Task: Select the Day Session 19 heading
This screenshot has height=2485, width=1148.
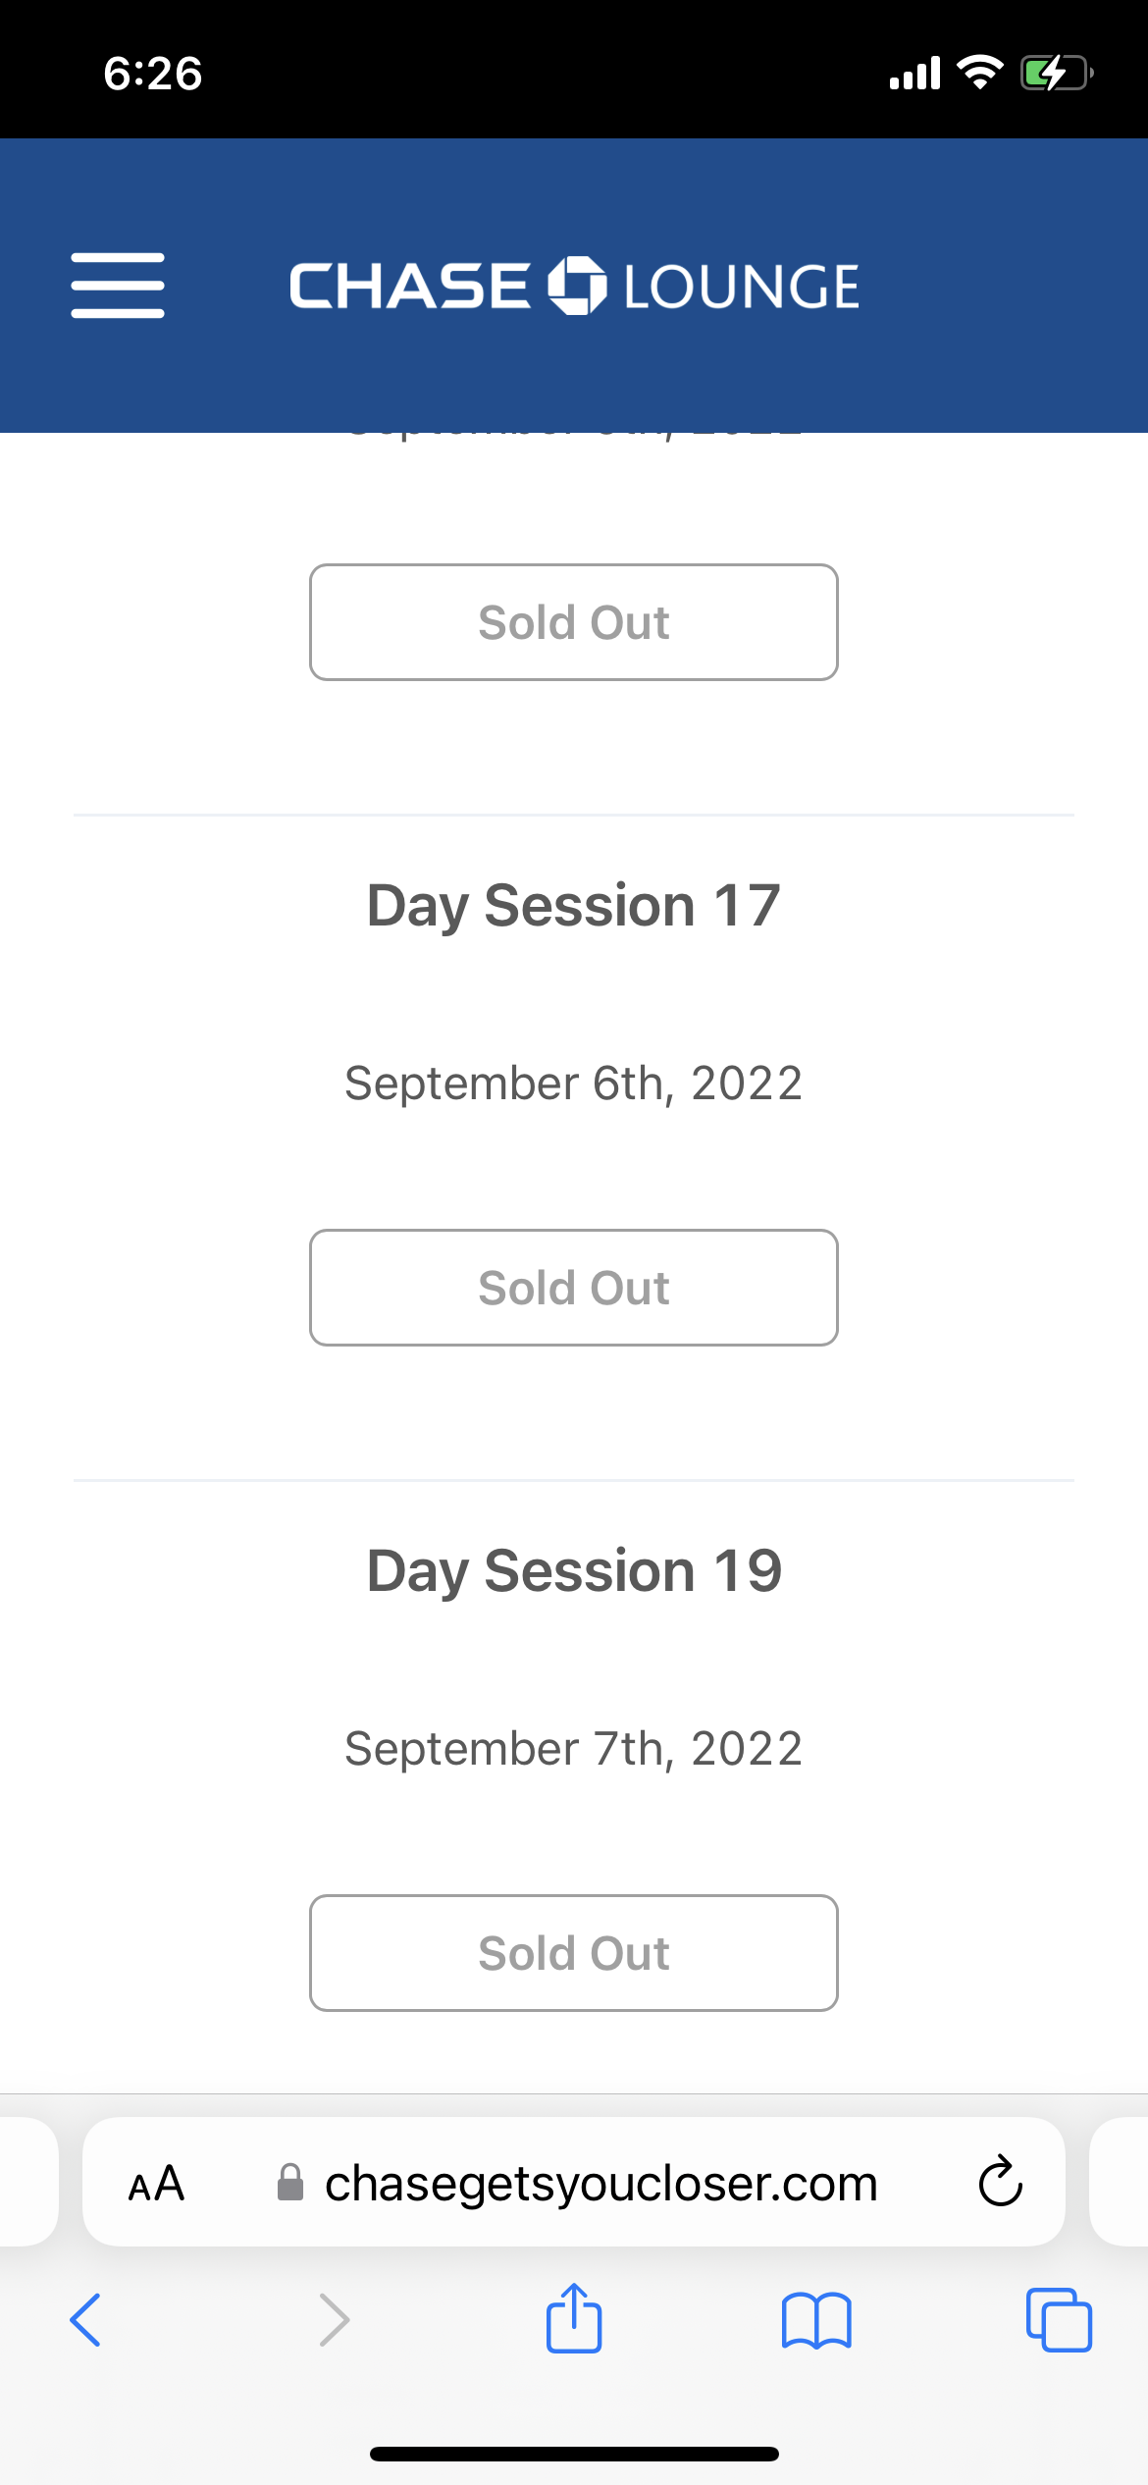Action: click(x=574, y=1570)
